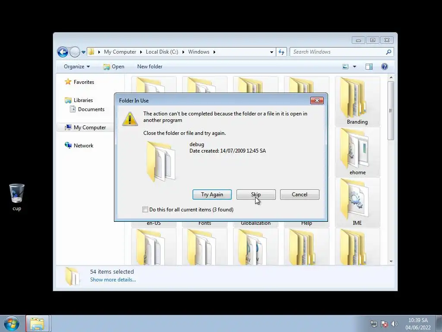This screenshot has width=442, height=332.
Task: Select the cup recycle bin desktop icon
Action: click(x=17, y=197)
